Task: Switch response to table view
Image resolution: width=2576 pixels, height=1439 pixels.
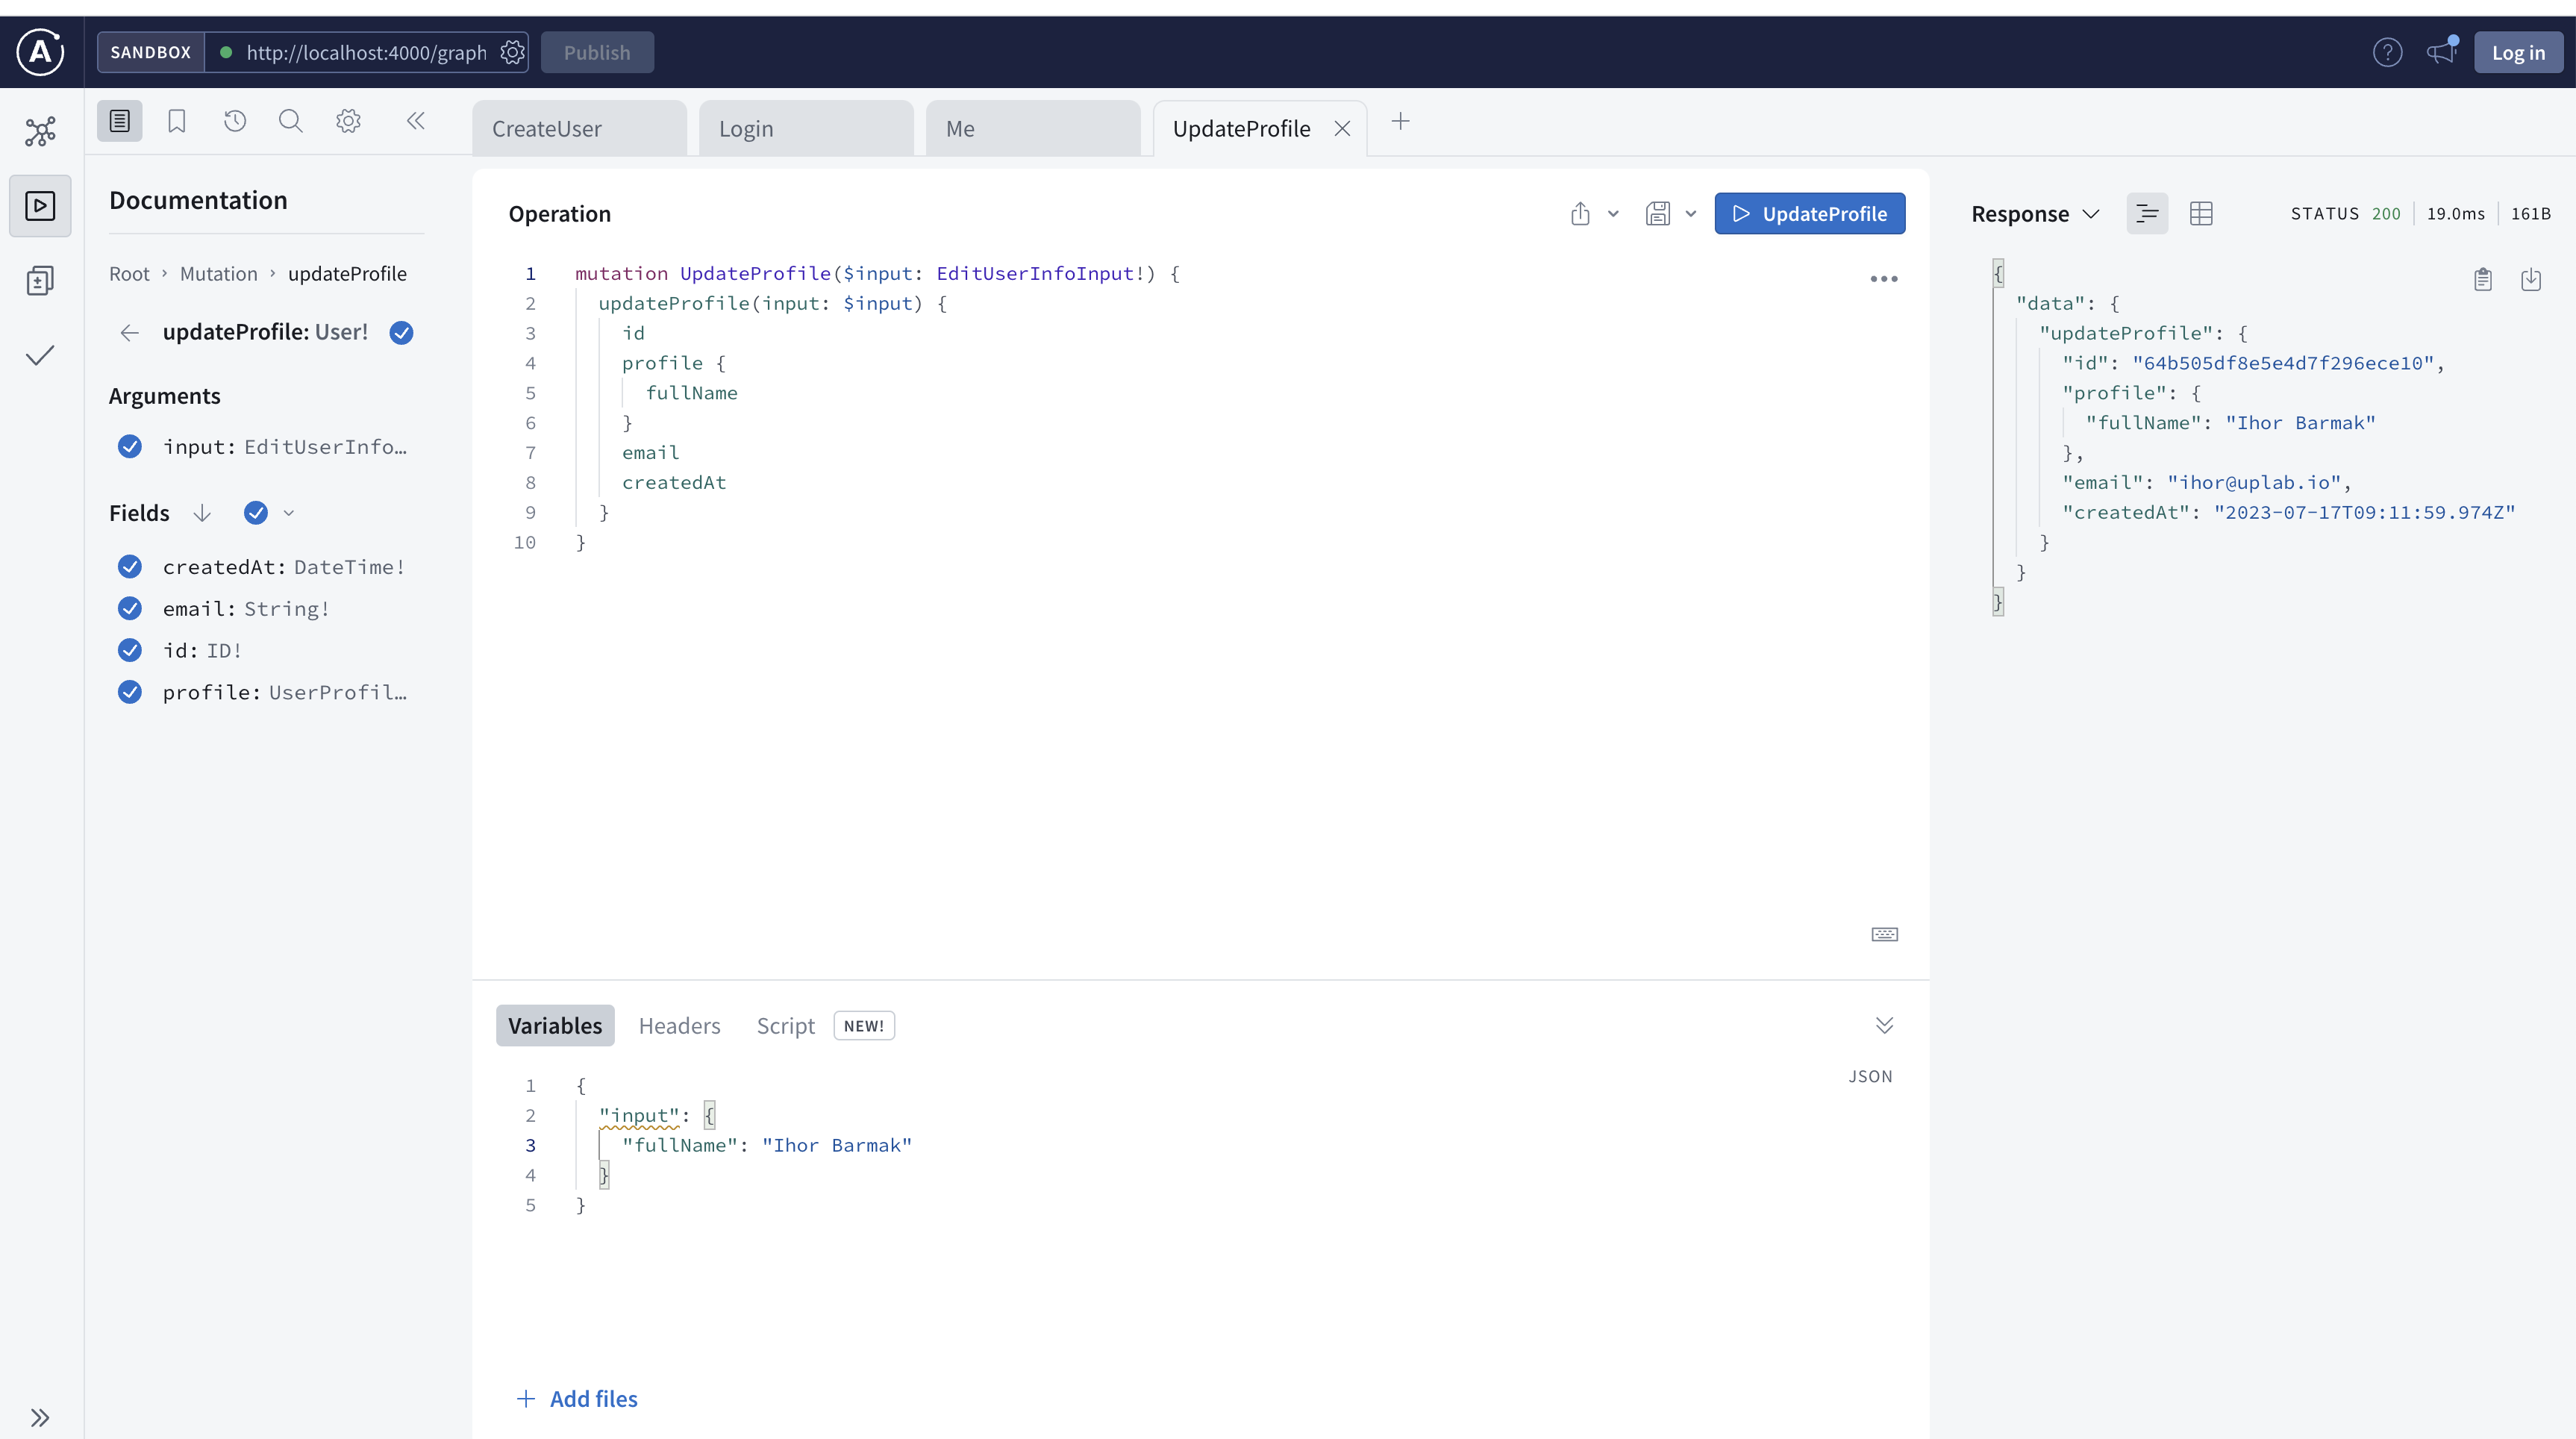Action: click(x=2201, y=213)
